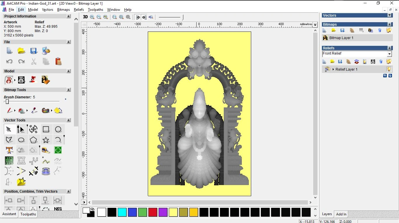Open the Front Relief dropdown
The height and width of the screenshot is (223, 399).
(x=389, y=54)
